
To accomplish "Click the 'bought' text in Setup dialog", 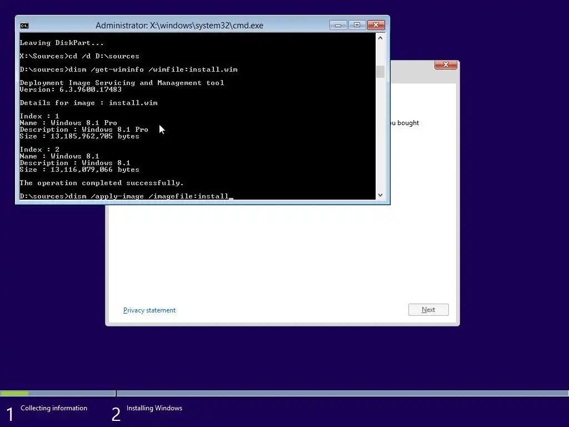I will [408, 123].
